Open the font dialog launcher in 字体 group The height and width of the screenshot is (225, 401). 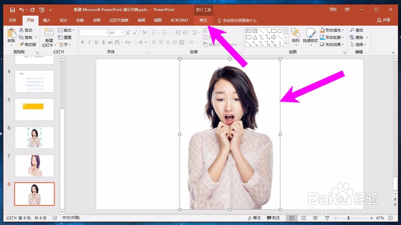tap(147, 52)
